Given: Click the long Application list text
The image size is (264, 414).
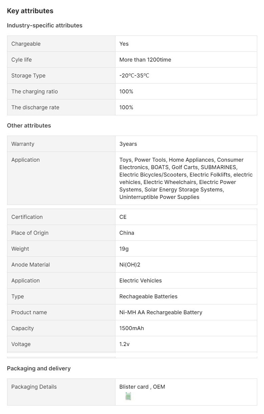Looking at the screenshot, I should point(186,178).
